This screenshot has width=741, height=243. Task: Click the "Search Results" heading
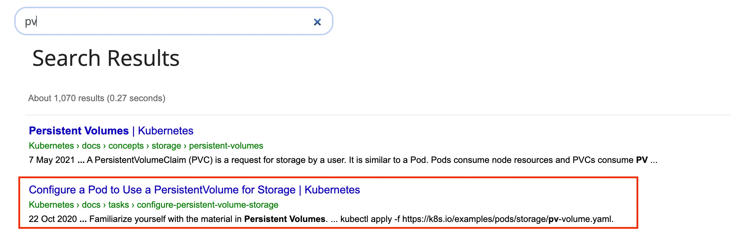[x=106, y=58]
